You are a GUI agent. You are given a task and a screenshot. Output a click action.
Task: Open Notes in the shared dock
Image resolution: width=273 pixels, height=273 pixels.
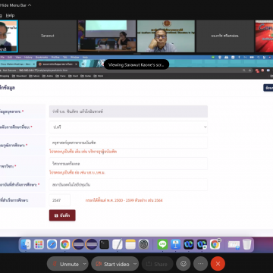coord(130,244)
